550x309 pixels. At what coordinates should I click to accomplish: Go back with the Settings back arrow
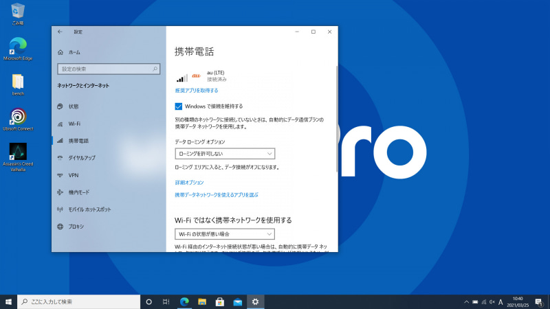tap(60, 32)
